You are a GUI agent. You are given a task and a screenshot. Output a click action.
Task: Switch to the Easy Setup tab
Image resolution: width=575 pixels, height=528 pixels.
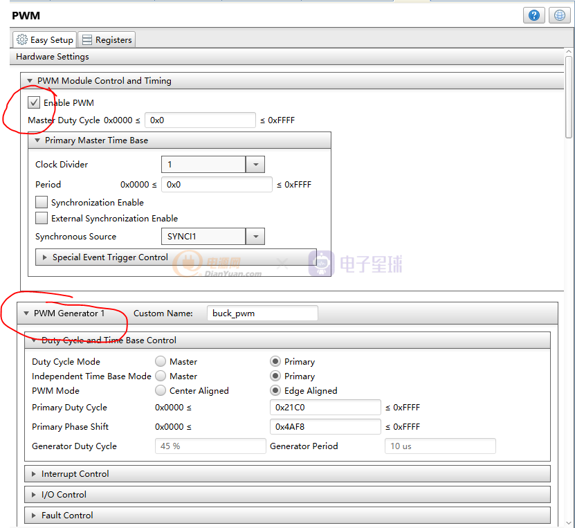click(45, 39)
